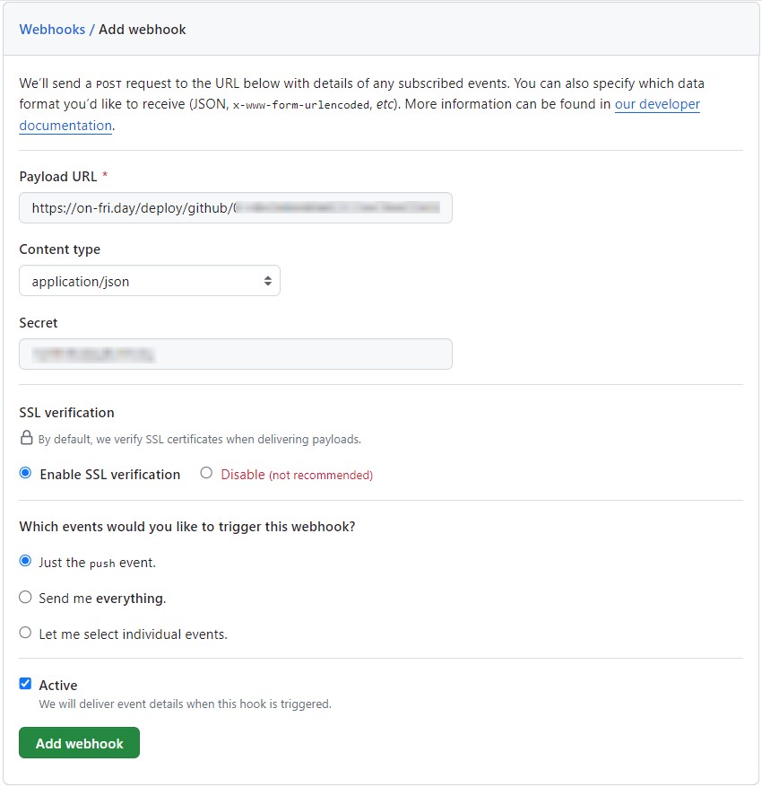
Task: Click the 'Payload URL' field label
Action: (57, 177)
